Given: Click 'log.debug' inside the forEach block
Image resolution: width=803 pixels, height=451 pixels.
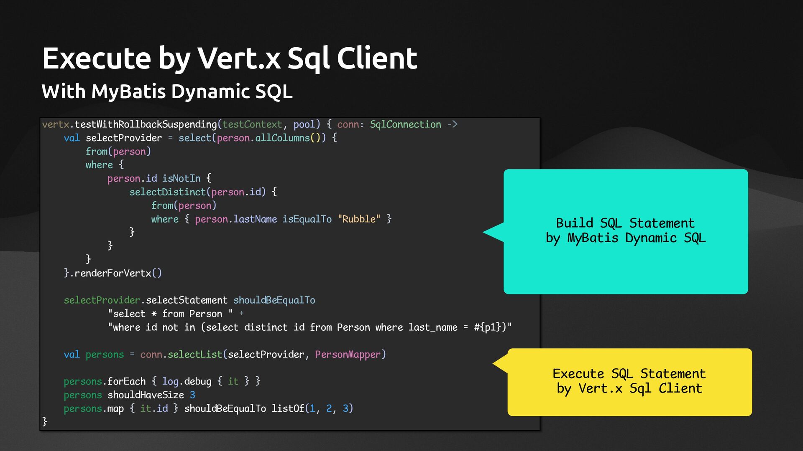Looking at the screenshot, I should coord(187,382).
